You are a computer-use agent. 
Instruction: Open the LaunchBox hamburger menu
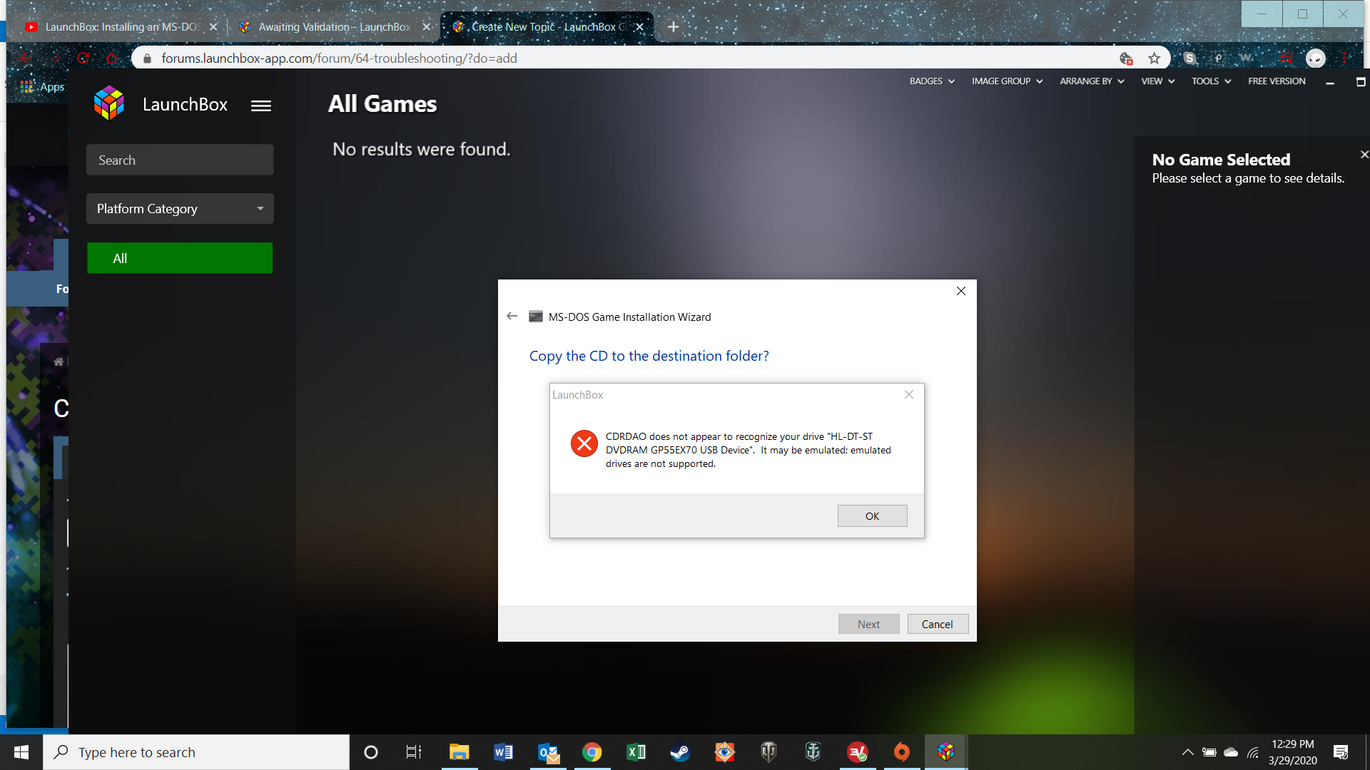point(261,106)
